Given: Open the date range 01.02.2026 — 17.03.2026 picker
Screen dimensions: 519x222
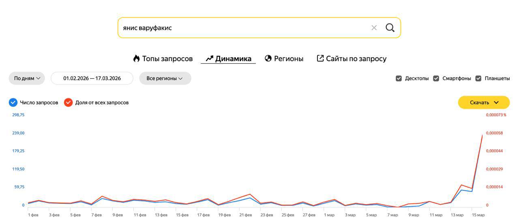Looking at the screenshot, I should tap(92, 78).
